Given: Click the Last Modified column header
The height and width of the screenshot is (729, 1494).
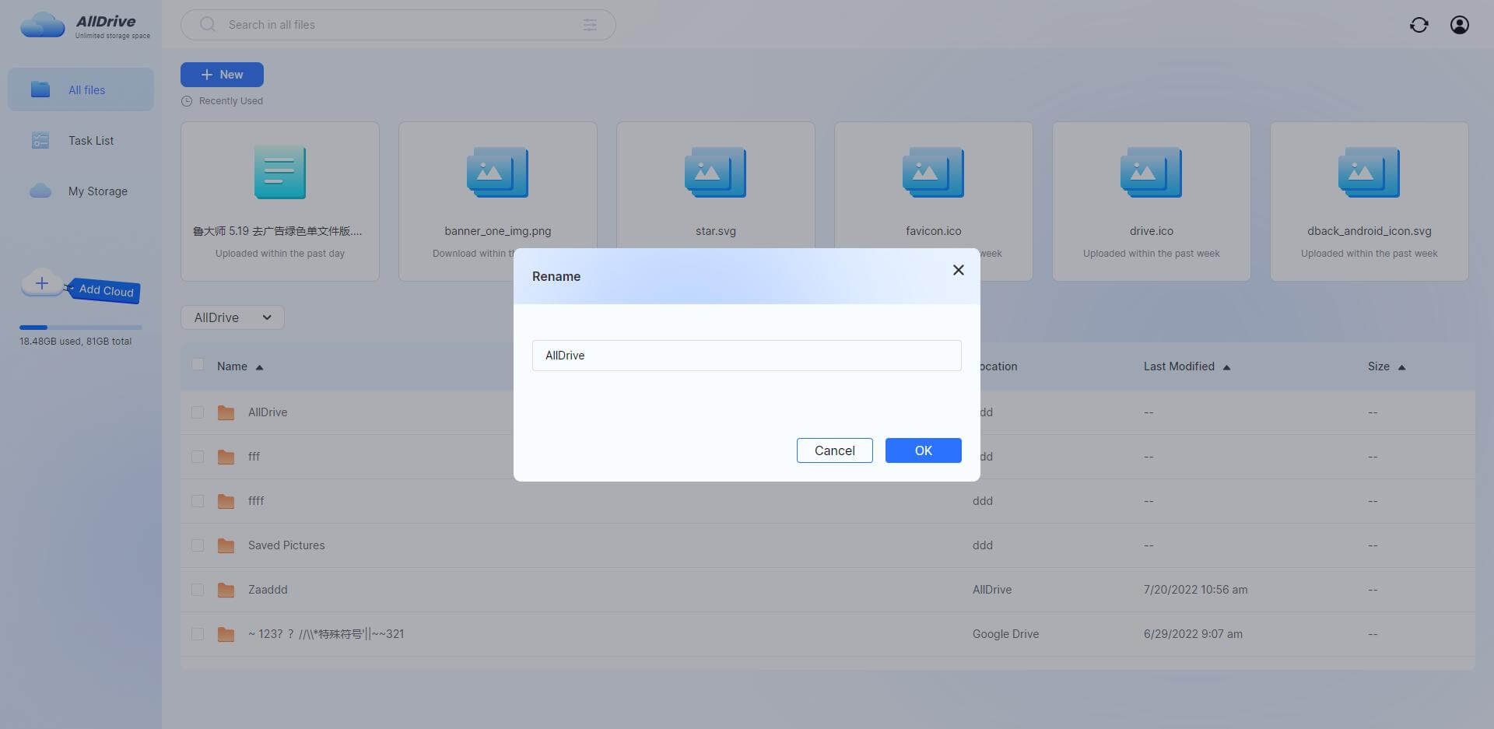Looking at the screenshot, I should pos(1179,366).
